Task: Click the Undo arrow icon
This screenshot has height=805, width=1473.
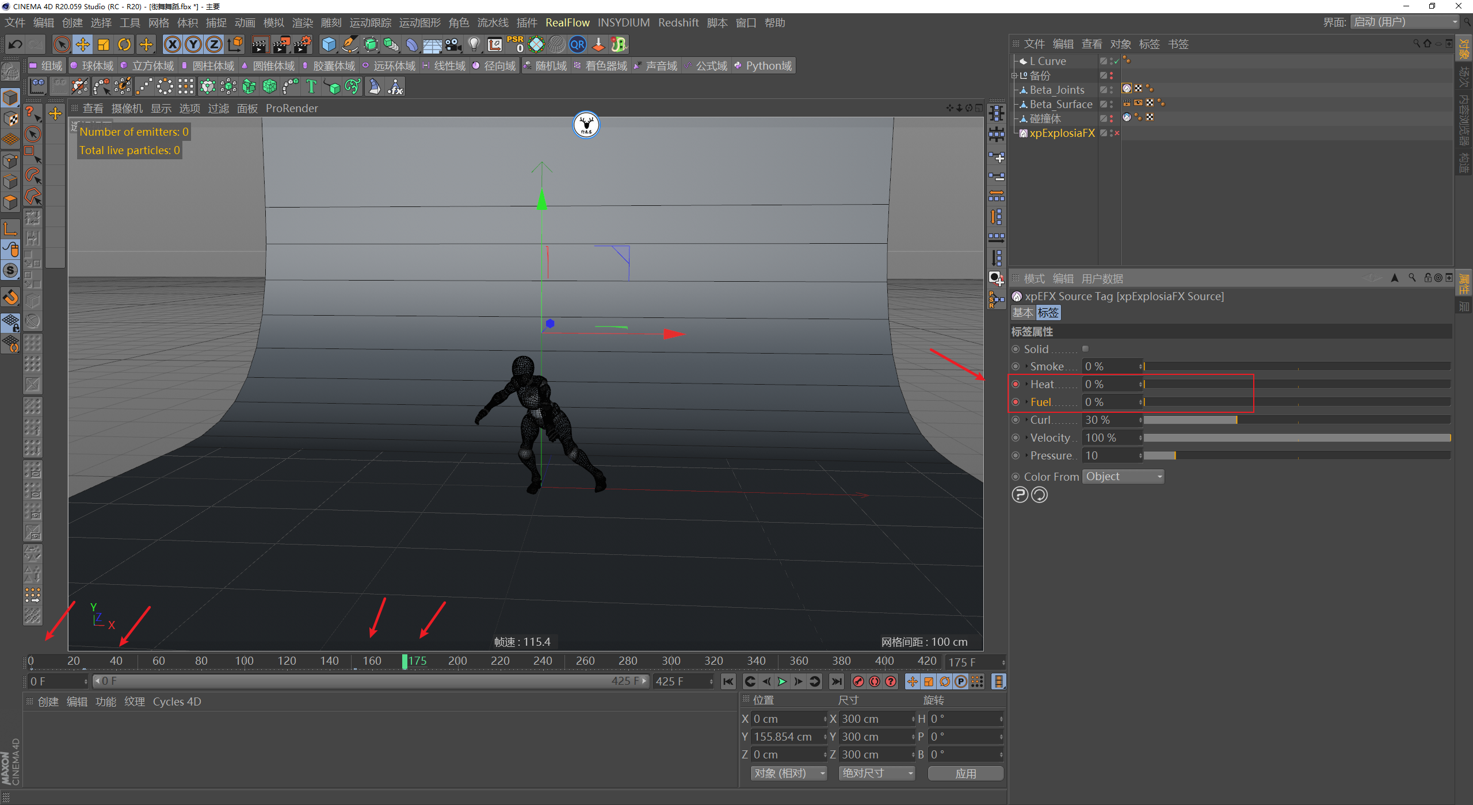Action: pyautogui.click(x=16, y=44)
